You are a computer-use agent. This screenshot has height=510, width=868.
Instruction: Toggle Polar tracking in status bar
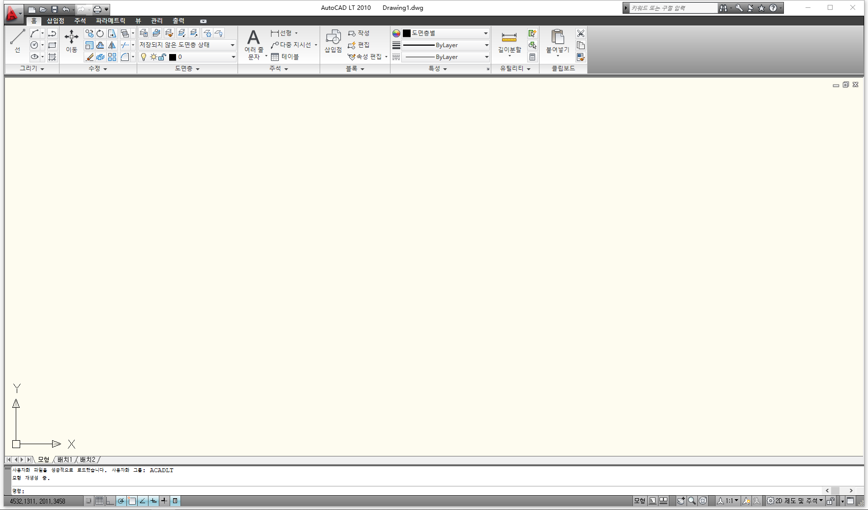coord(121,501)
